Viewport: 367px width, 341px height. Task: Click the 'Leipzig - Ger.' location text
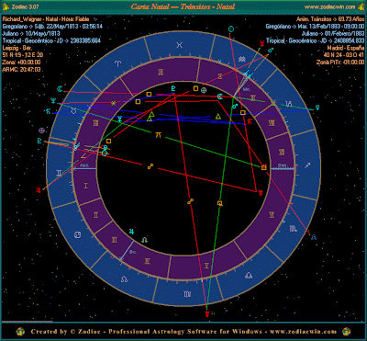click(17, 48)
